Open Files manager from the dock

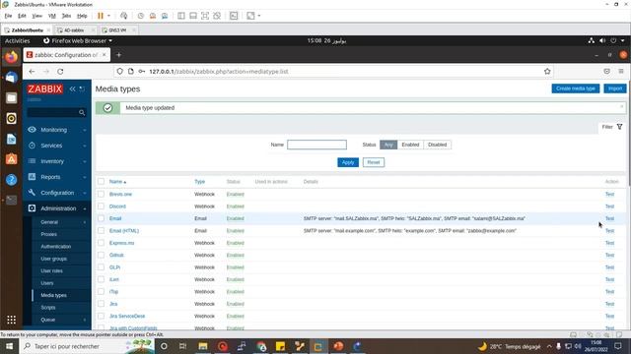coord(11,98)
